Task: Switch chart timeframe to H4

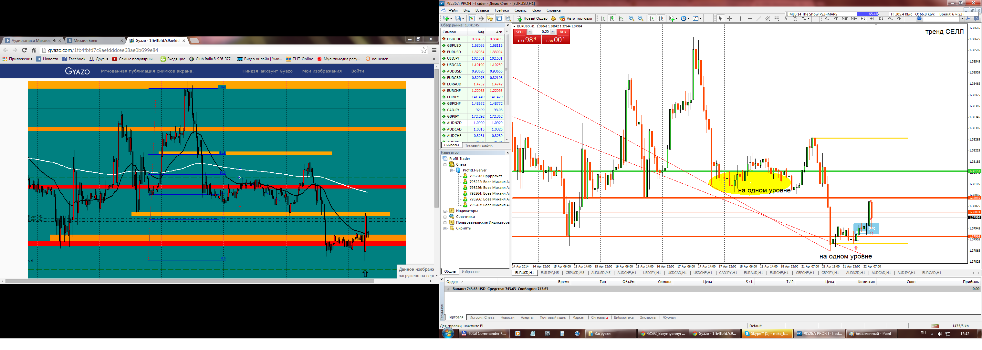Action: pos(872,19)
